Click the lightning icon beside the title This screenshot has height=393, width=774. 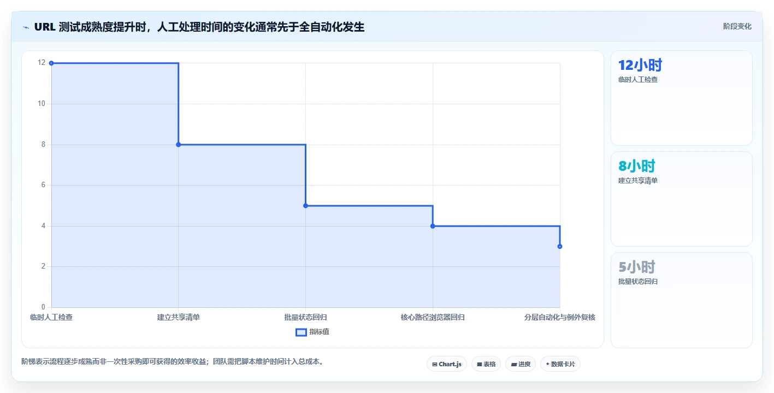[26, 27]
